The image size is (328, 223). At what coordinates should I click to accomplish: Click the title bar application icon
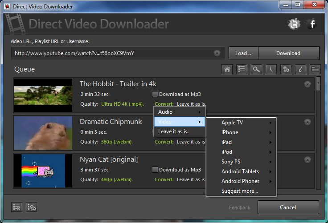tap(7, 7)
